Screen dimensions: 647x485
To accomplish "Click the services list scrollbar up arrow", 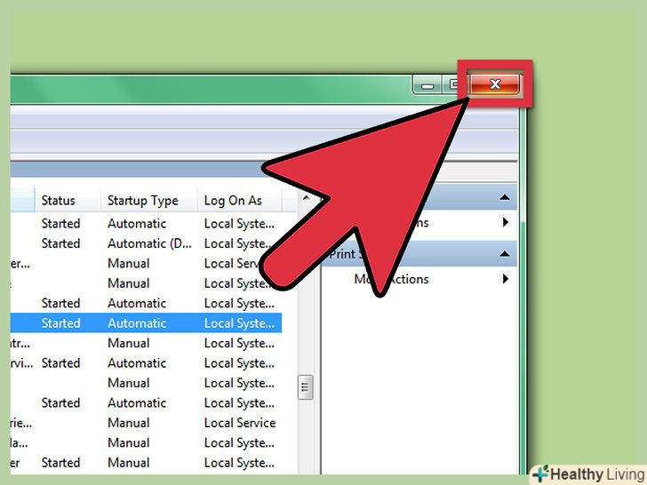I will click(306, 198).
